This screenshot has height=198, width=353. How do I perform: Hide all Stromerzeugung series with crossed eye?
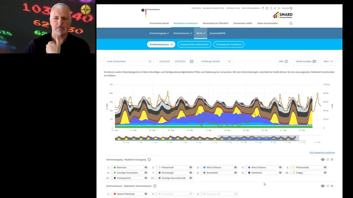pos(328,159)
